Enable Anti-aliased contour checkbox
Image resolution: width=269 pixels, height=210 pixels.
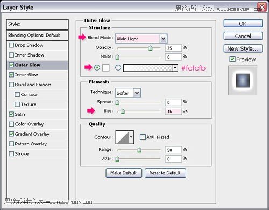(x=143, y=137)
